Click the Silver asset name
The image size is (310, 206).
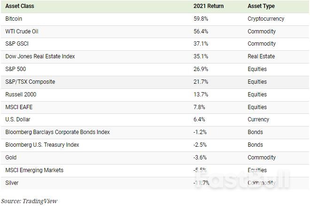[x=12, y=182]
